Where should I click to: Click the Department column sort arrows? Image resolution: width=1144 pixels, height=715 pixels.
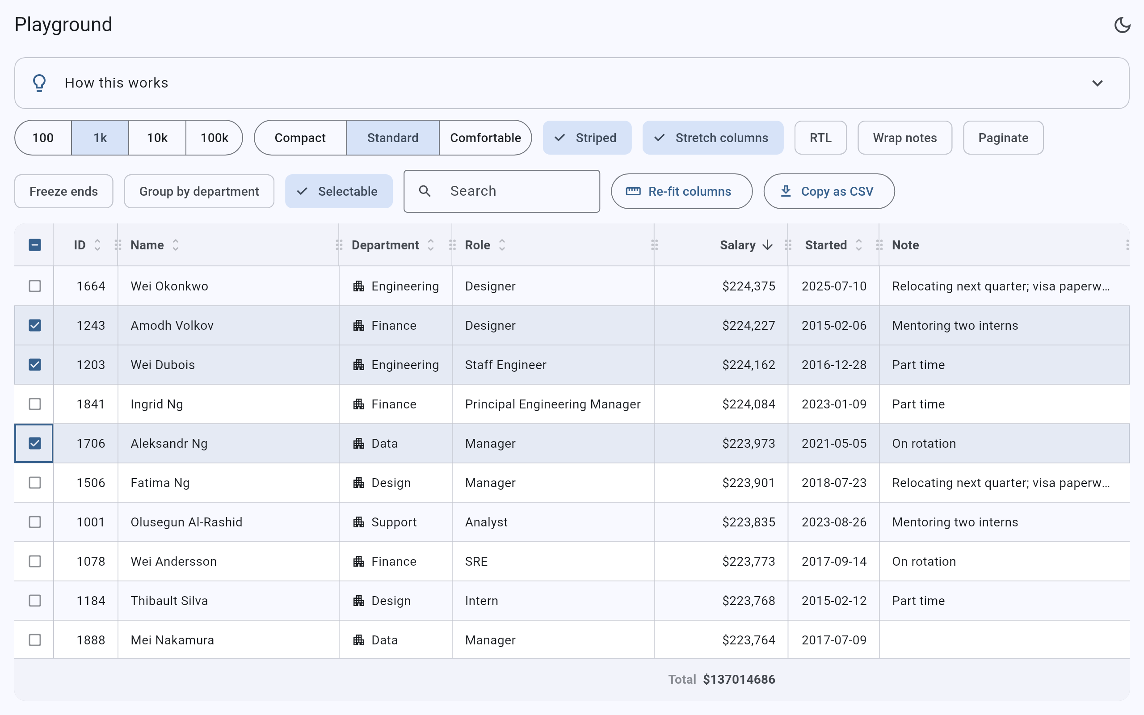point(431,245)
